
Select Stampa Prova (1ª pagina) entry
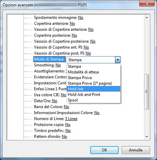tap(94, 83)
